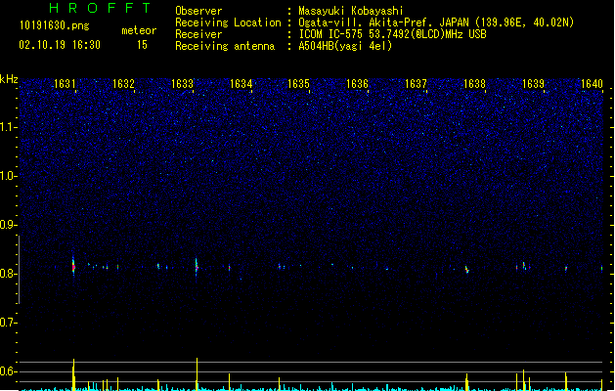The width and height of the screenshot is (615, 391).
Task: Click the 1.0 kHz frequency tick label
Action: [x=8, y=176]
